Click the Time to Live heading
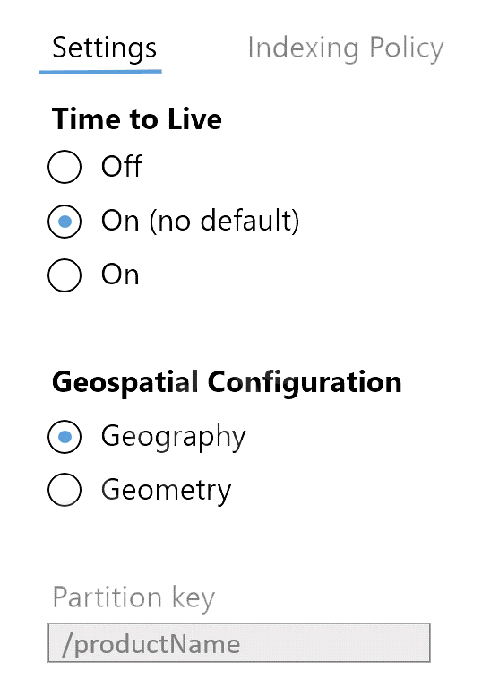Image resolution: width=499 pixels, height=689 pixels. tap(137, 119)
